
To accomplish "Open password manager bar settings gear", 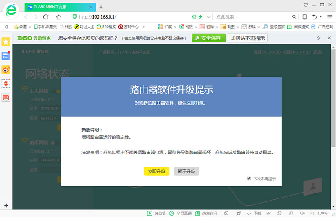I will coord(319,38).
